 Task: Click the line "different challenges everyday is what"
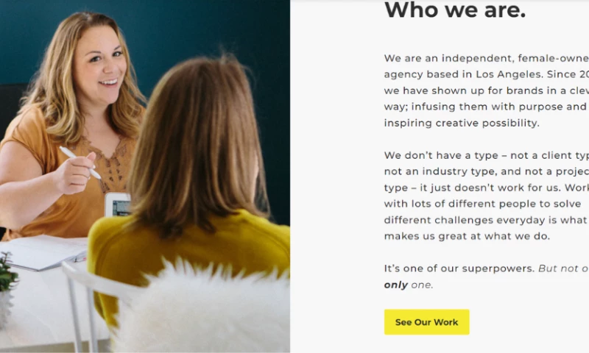click(484, 220)
